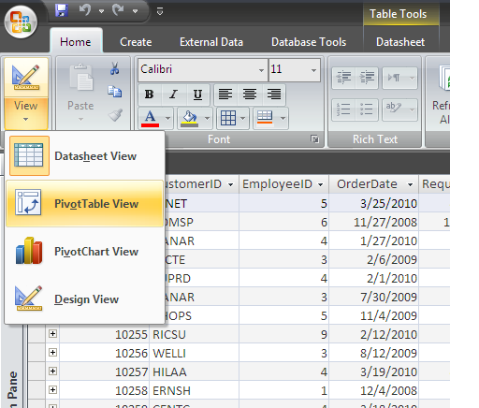Expand the record for order 10256
Screen dimensions: 479x408
[x=52, y=353]
